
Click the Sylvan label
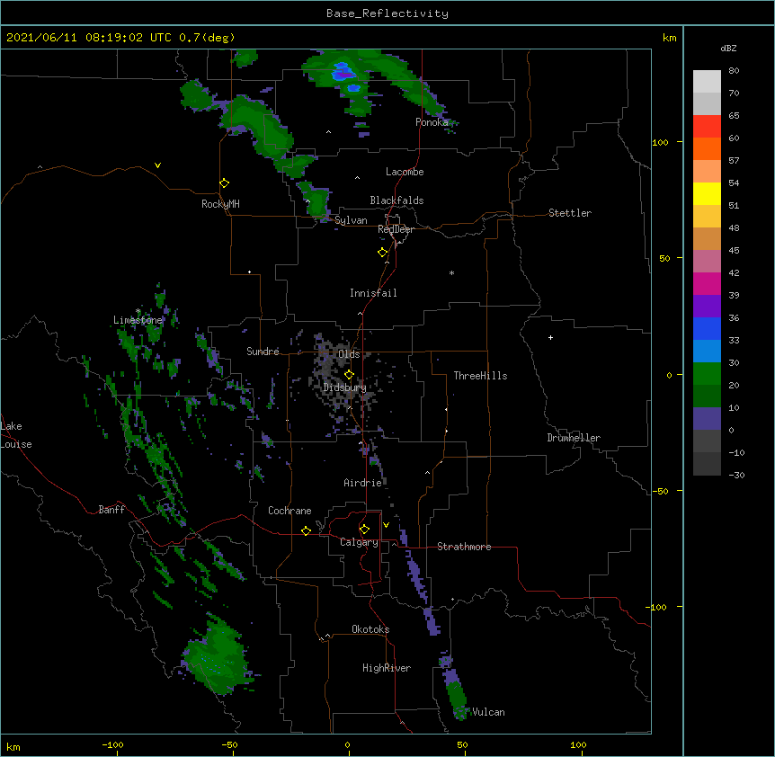(x=351, y=220)
